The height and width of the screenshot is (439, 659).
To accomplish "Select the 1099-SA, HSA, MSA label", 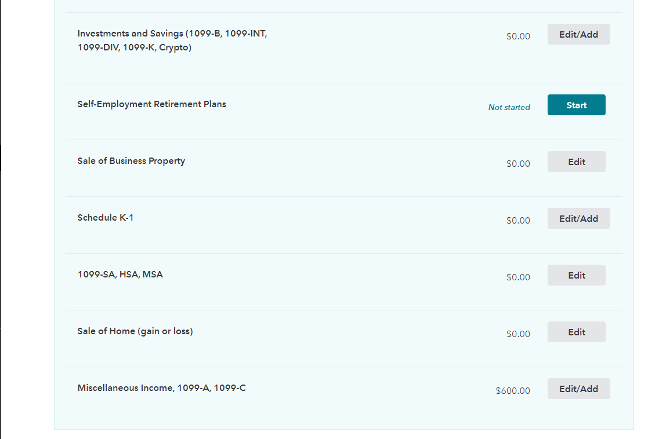I will (x=120, y=275).
